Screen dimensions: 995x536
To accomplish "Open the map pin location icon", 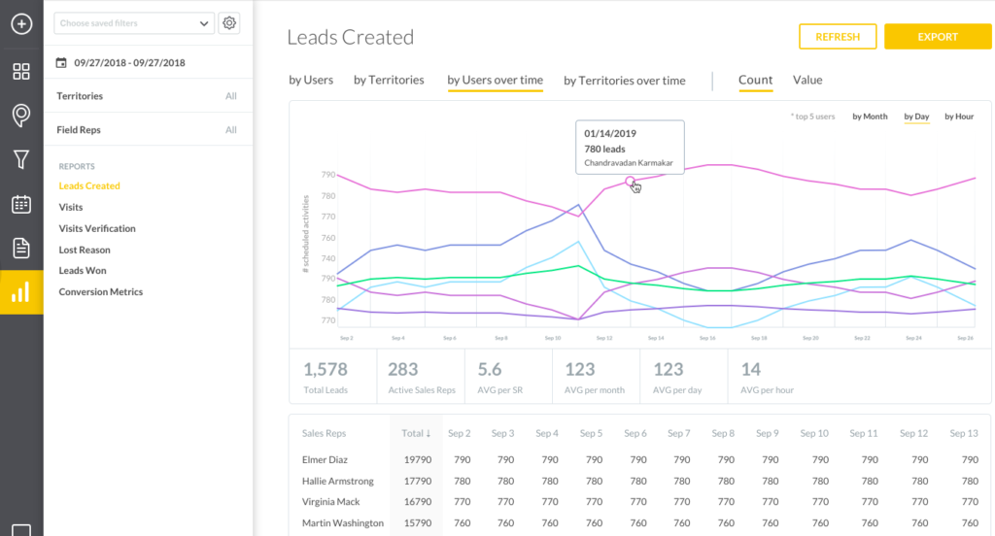I will 21,116.
